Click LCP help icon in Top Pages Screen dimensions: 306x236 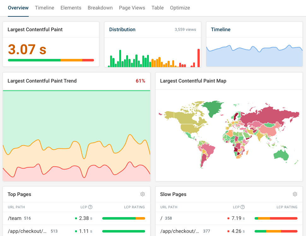pyautogui.click(x=90, y=207)
